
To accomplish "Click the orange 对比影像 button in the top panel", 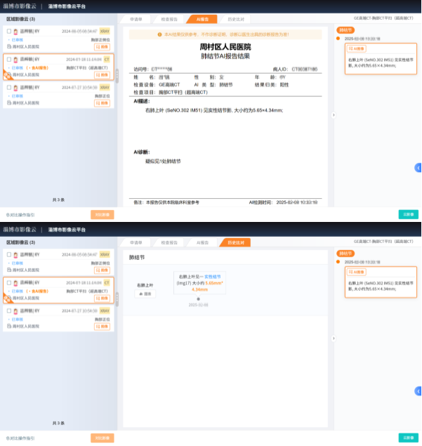I will 103,214.
